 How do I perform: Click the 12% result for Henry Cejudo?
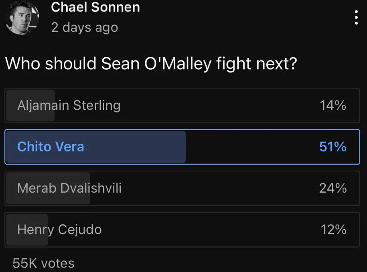click(333, 230)
